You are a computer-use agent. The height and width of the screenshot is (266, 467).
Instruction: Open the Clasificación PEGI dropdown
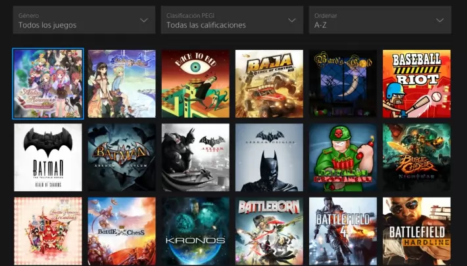point(232,20)
